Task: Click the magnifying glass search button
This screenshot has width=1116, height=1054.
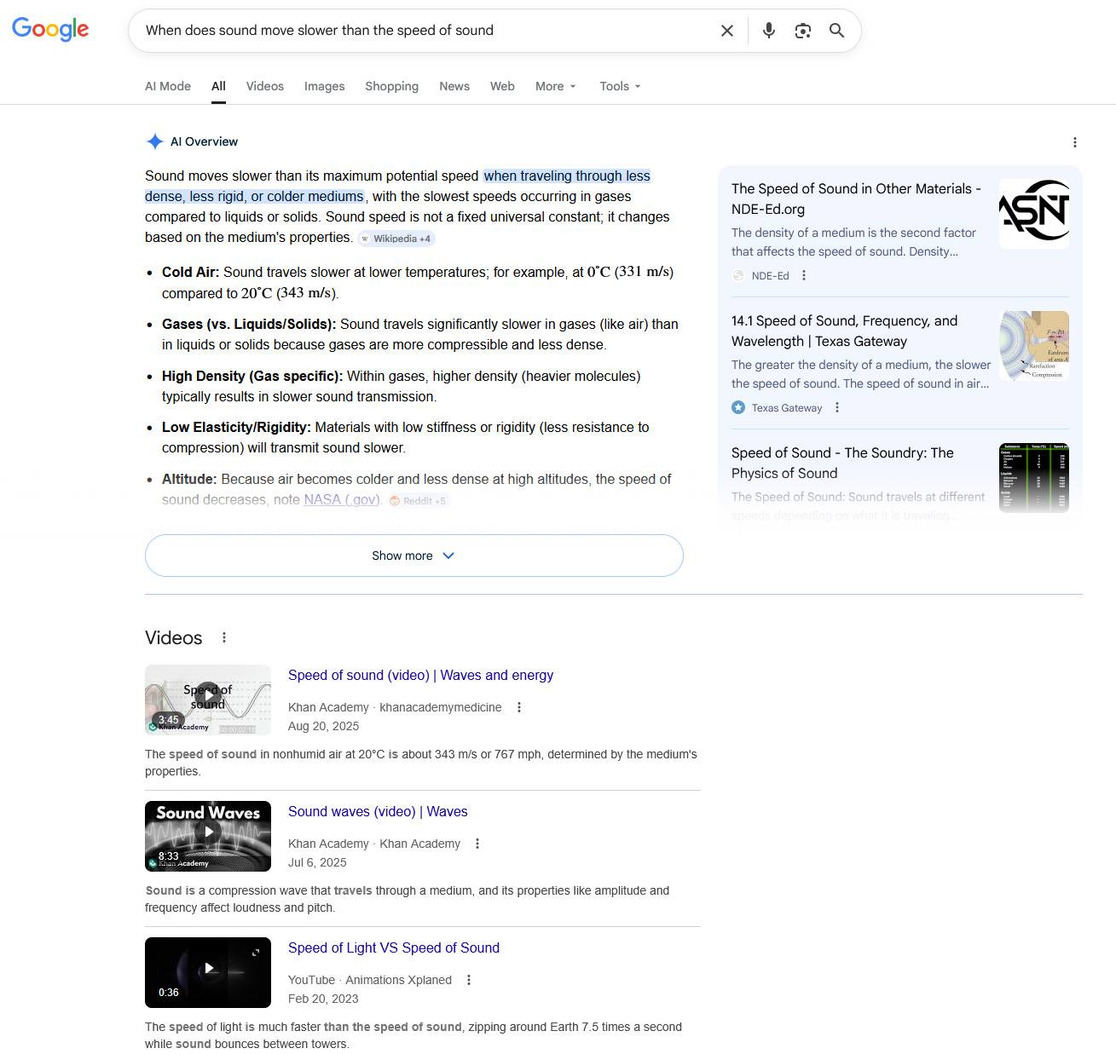Action: point(837,31)
